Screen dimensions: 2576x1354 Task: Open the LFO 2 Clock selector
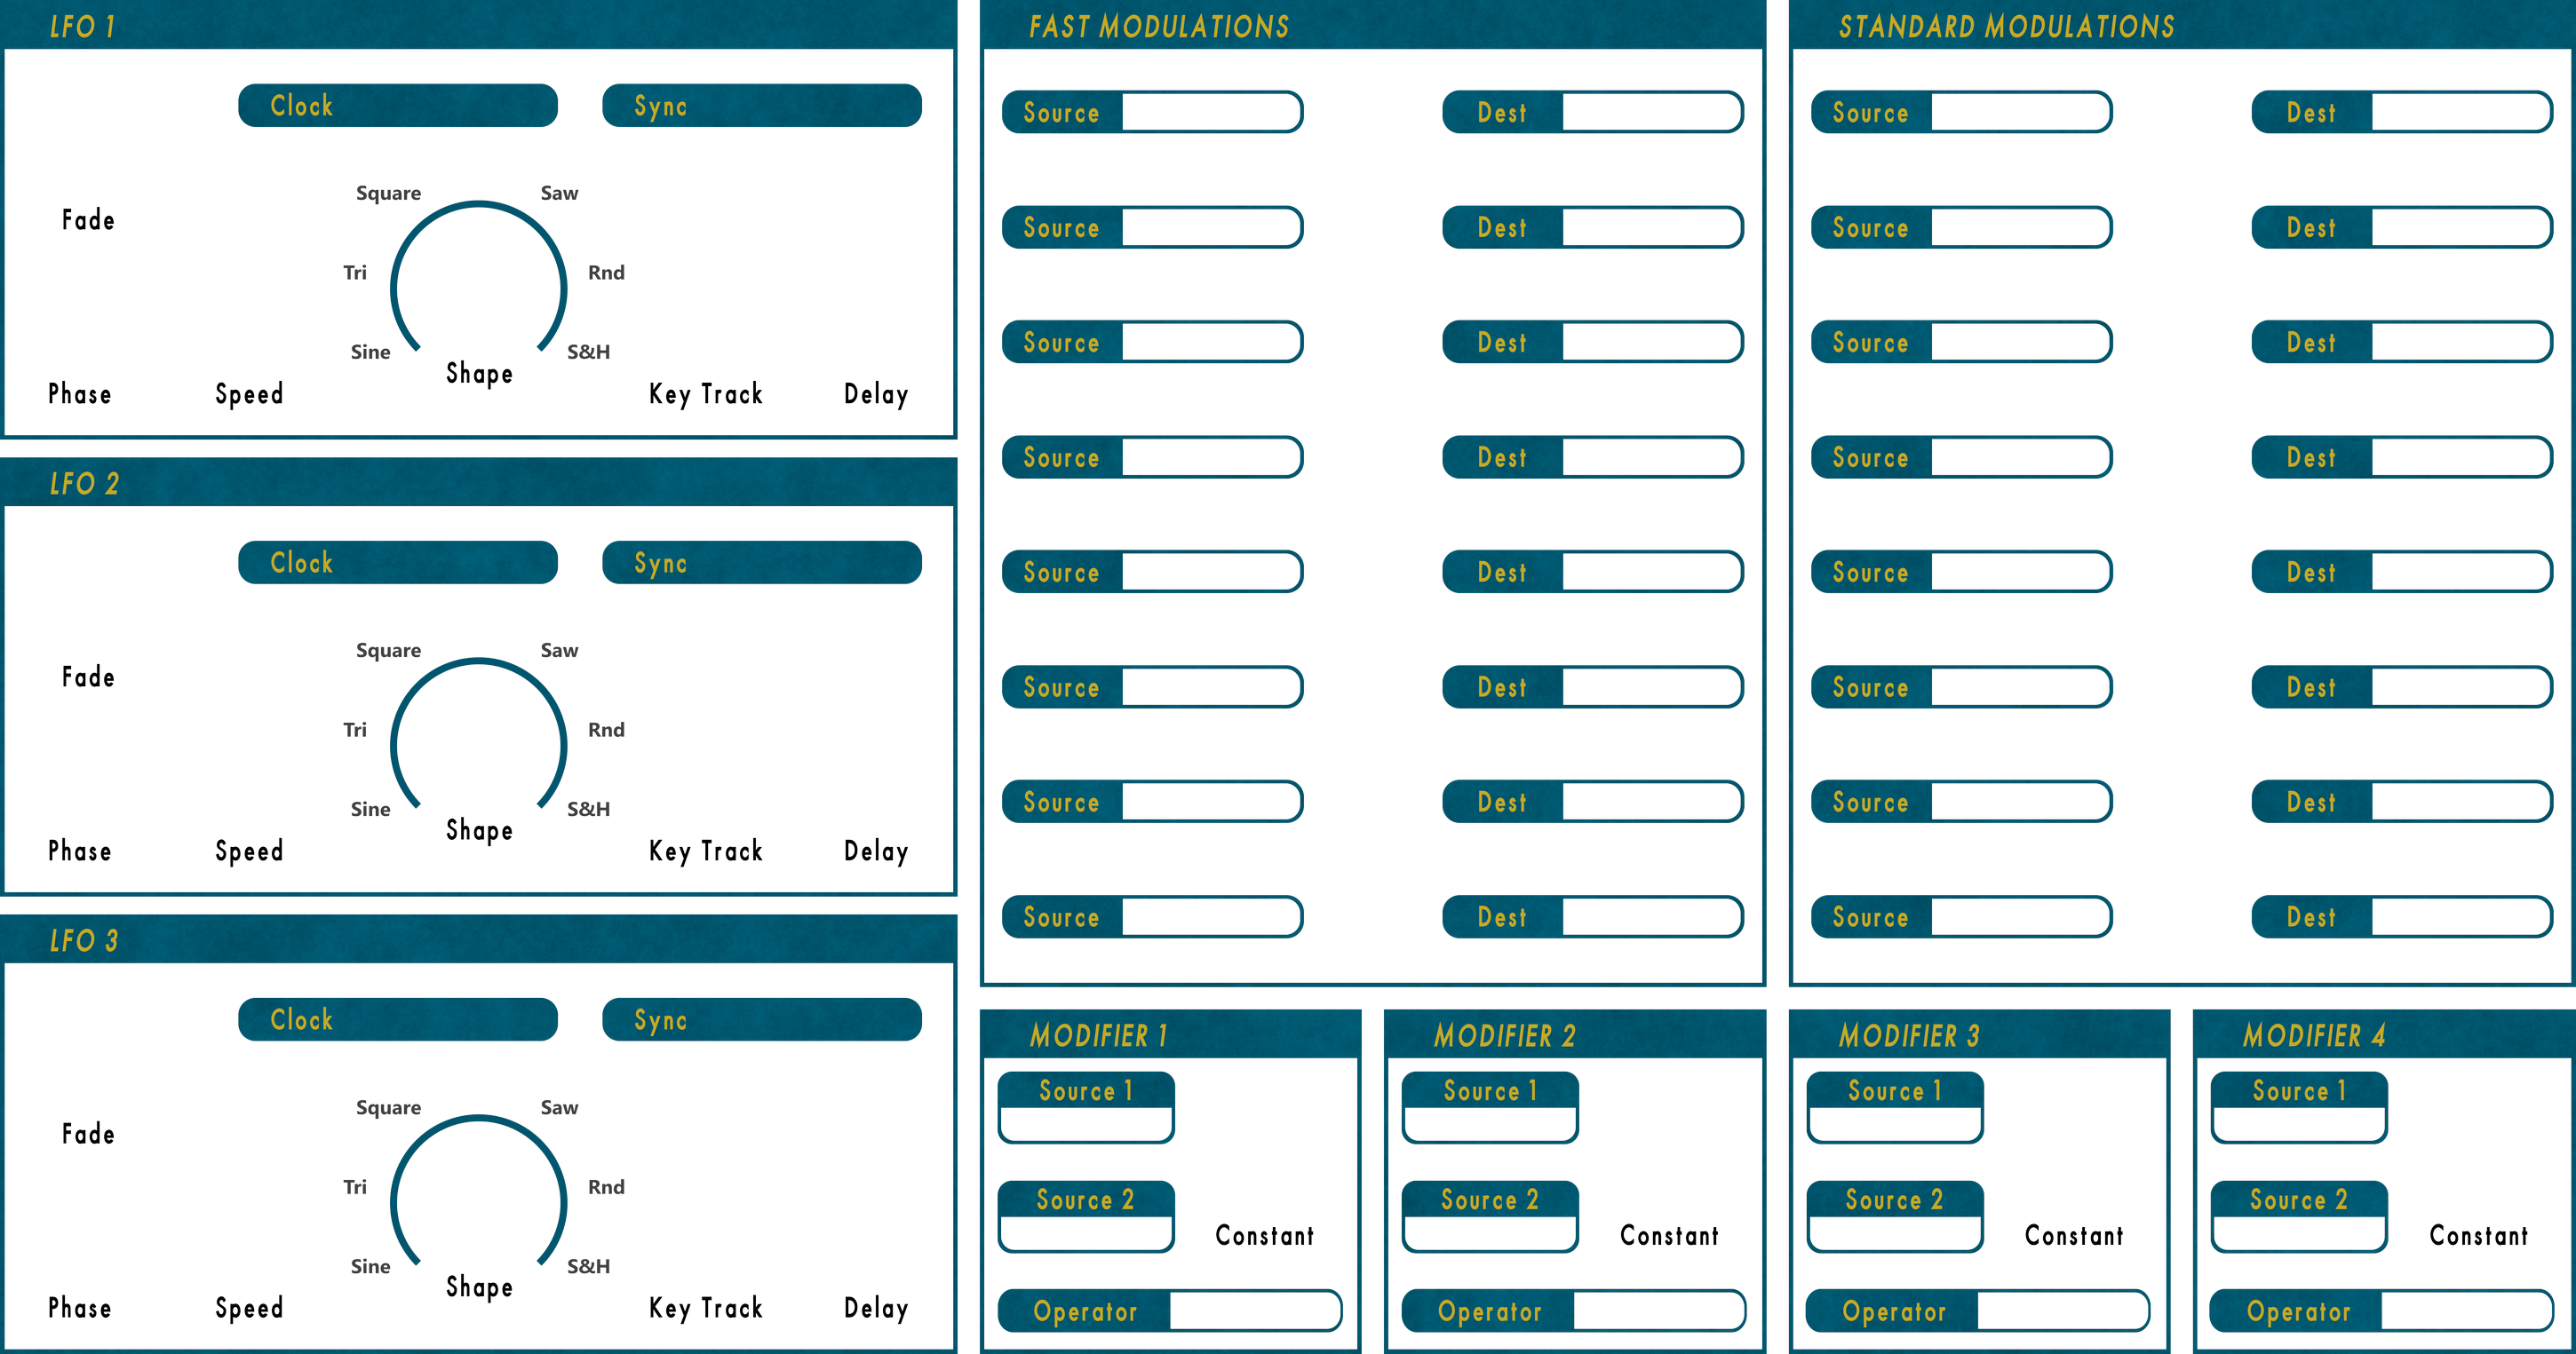click(397, 563)
